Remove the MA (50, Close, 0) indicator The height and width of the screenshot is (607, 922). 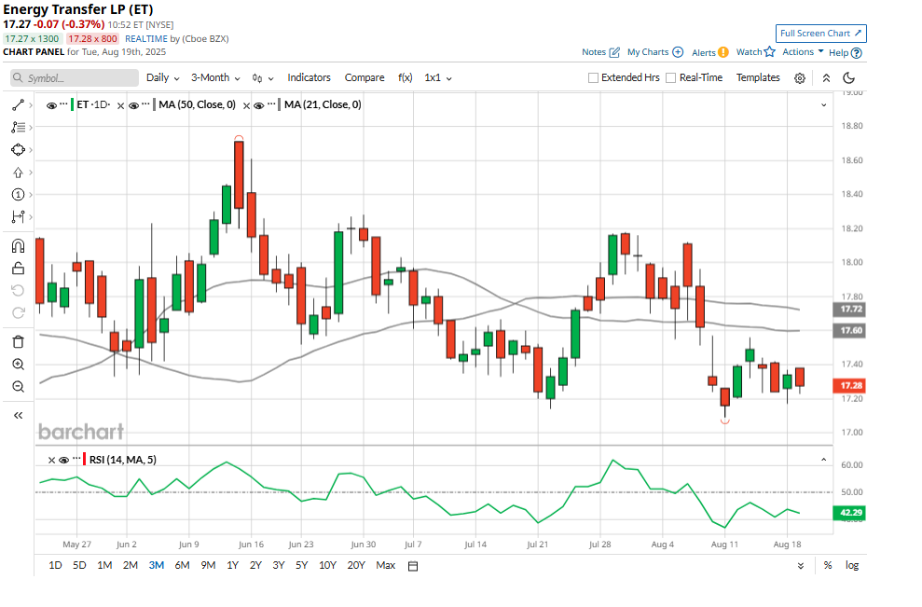120,106
